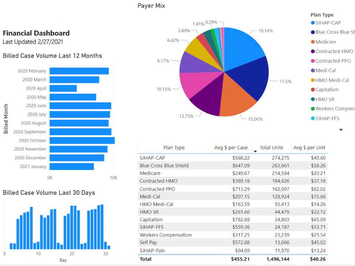Click the Medicare legend color dot

[312, 42]
